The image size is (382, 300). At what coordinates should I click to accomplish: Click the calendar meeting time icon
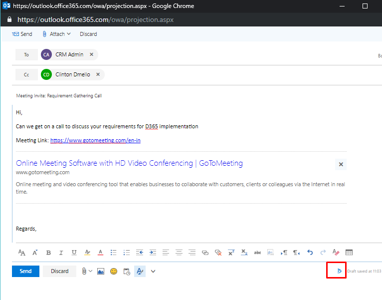(127, 271)
